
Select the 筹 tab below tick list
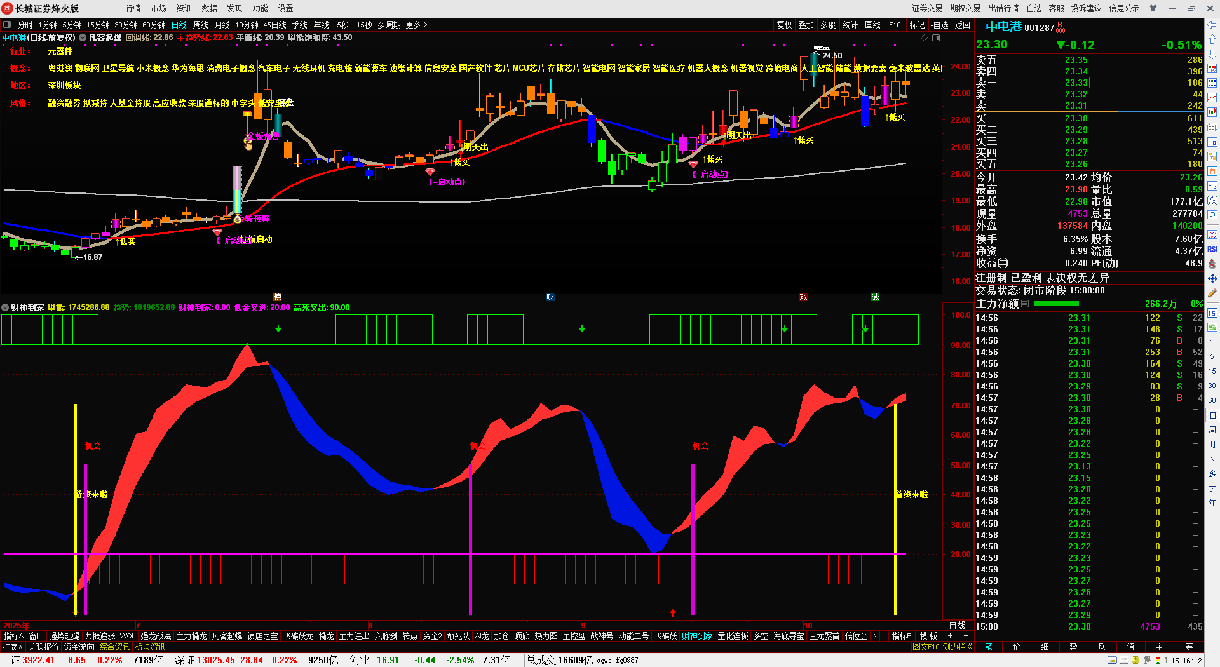click(x=1189, y=647)
